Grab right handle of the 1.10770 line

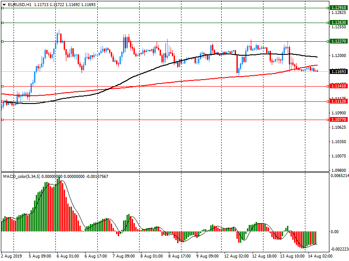[328, 120]
